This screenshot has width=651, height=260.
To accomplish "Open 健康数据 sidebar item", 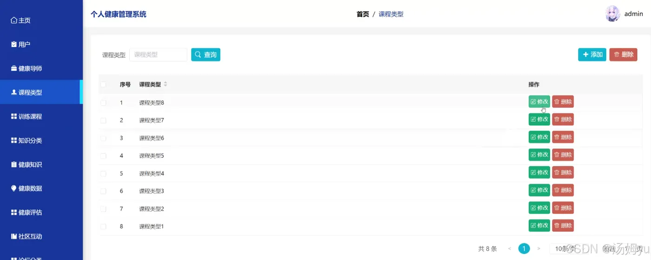I will point(41,188).
